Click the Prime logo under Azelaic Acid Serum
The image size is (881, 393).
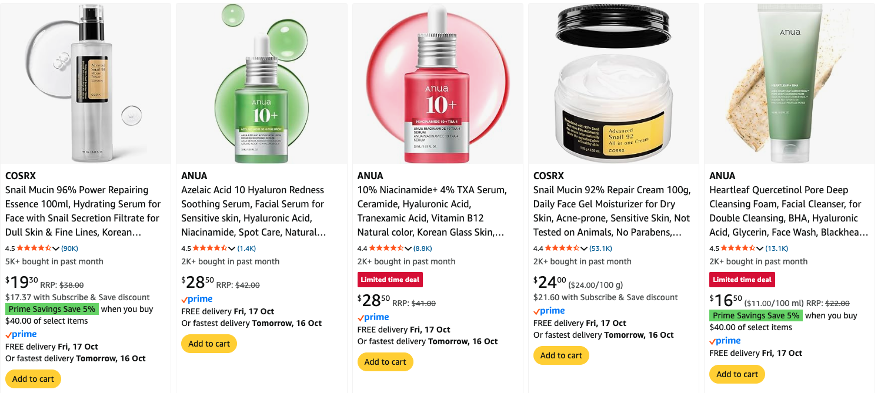[196, 299]
